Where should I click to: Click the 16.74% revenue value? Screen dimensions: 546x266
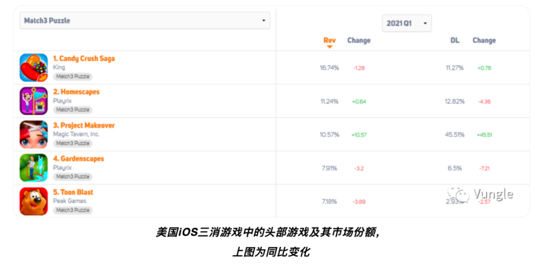tap(330, 68)
